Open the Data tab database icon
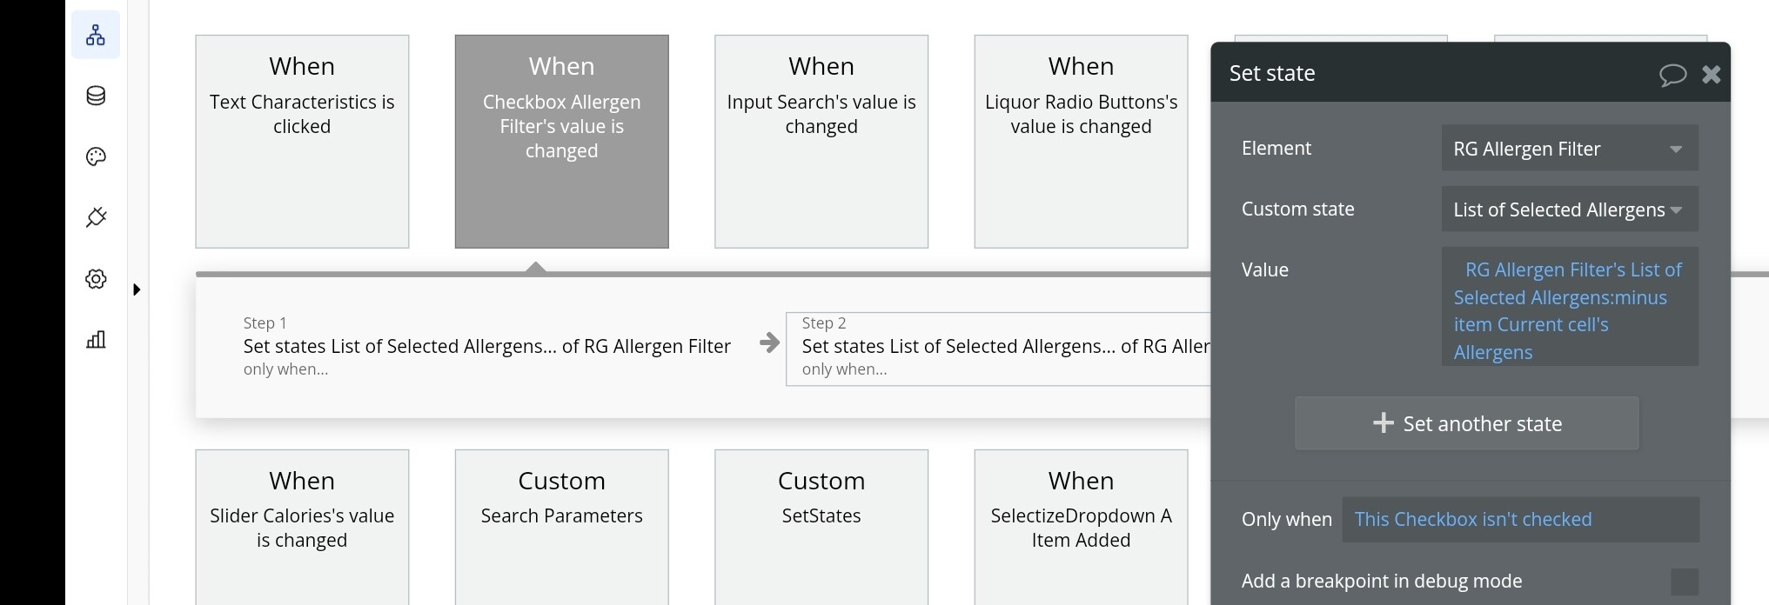Viewport: 1769px width, 605px height. [96, 96]
